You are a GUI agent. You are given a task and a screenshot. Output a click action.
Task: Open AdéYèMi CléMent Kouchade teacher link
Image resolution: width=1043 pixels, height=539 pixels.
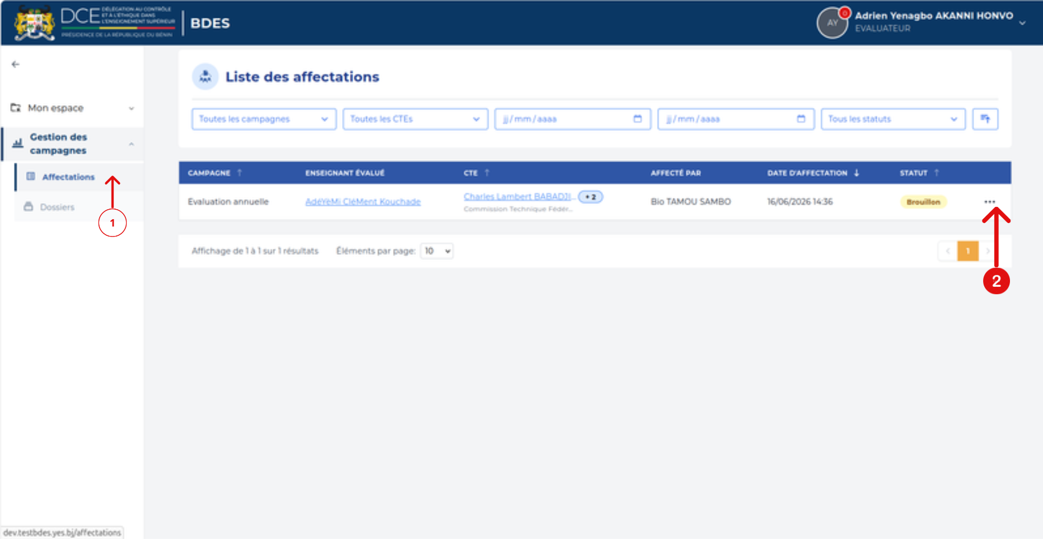click(363, 202)
